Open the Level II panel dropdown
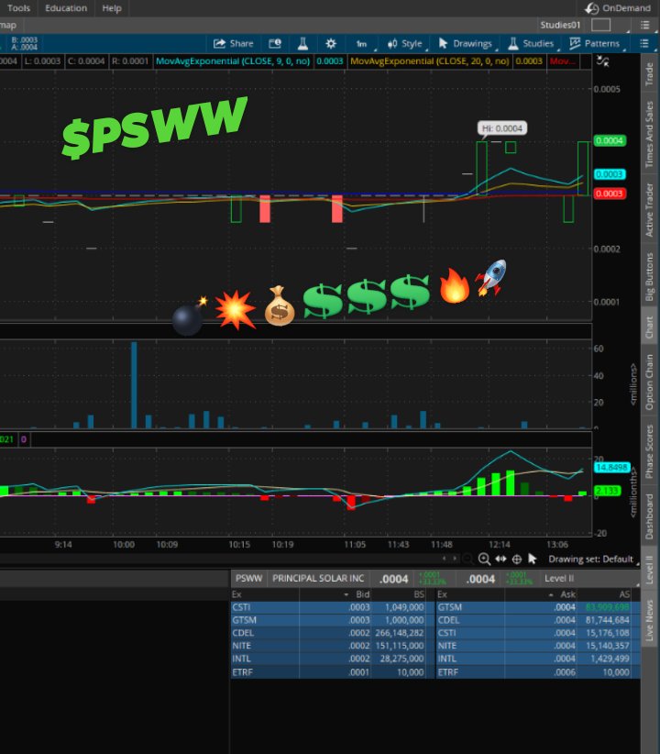 [x=559, y=579]
